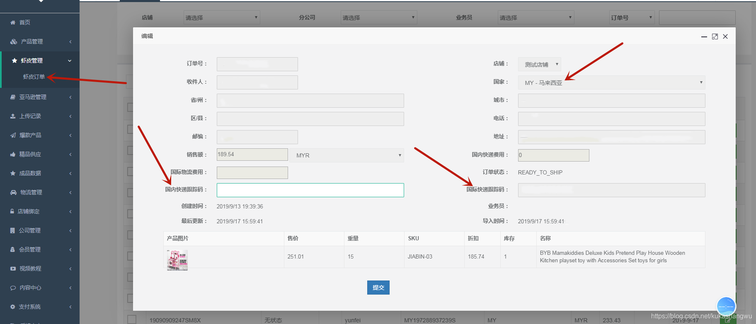Click the star icon beside 虾皮管理
756x324 pixels.
pyautogui.click(x=15, y=60)
